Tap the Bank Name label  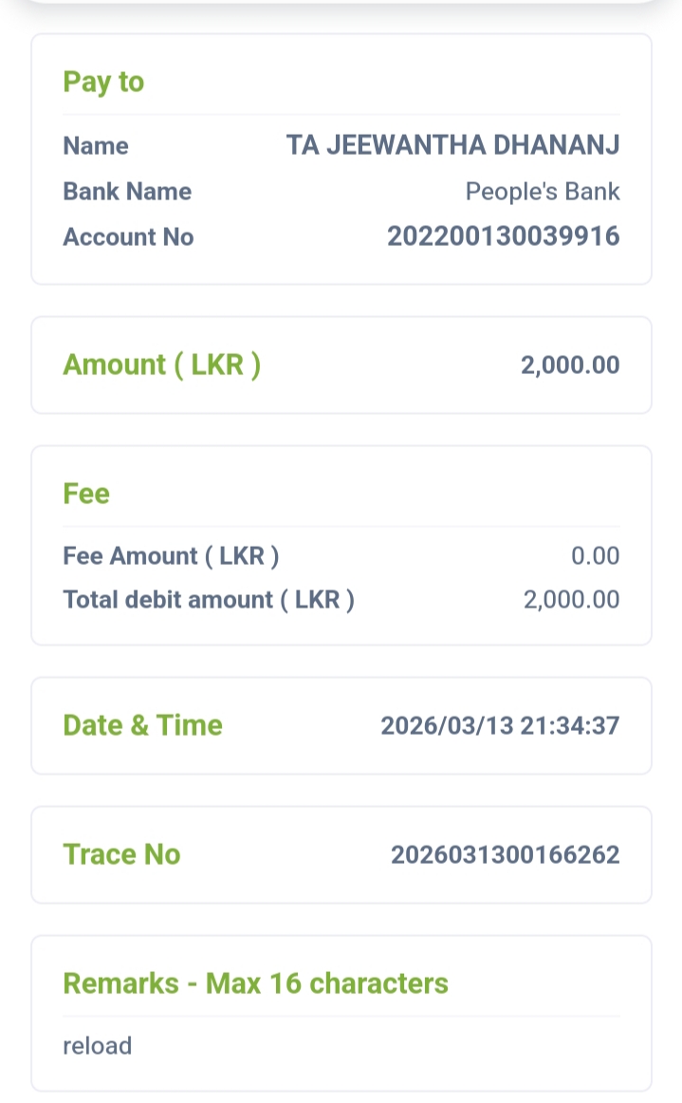click(127, 192)
